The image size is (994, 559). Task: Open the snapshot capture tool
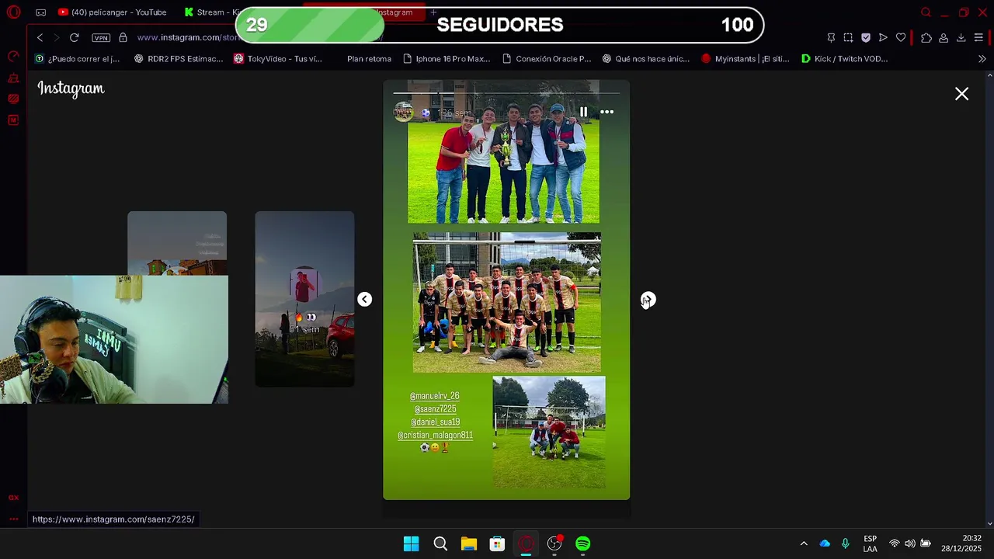[x=848, y=37]
